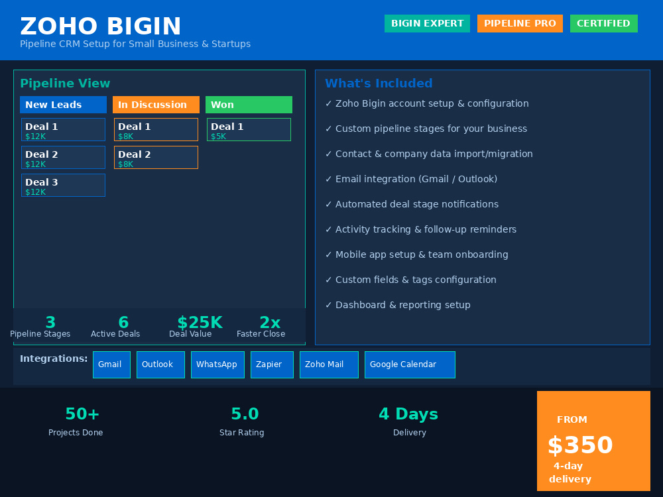
Task: Click the WhatsApp integration button
Action: tap(217, 364)
